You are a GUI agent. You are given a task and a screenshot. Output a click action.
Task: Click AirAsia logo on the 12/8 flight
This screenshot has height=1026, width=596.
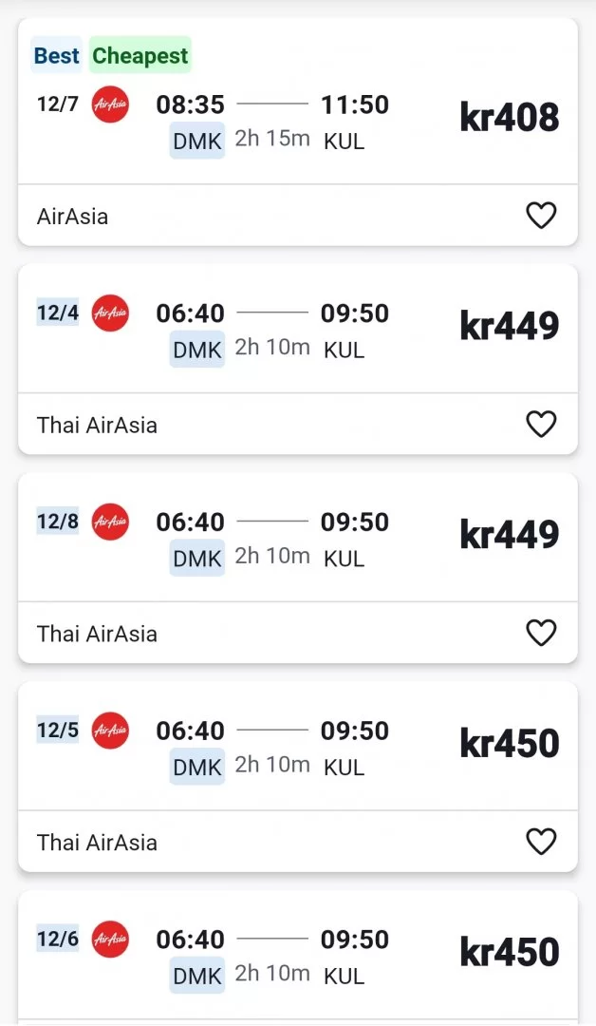pyautogui.click(x=110, y=522)
